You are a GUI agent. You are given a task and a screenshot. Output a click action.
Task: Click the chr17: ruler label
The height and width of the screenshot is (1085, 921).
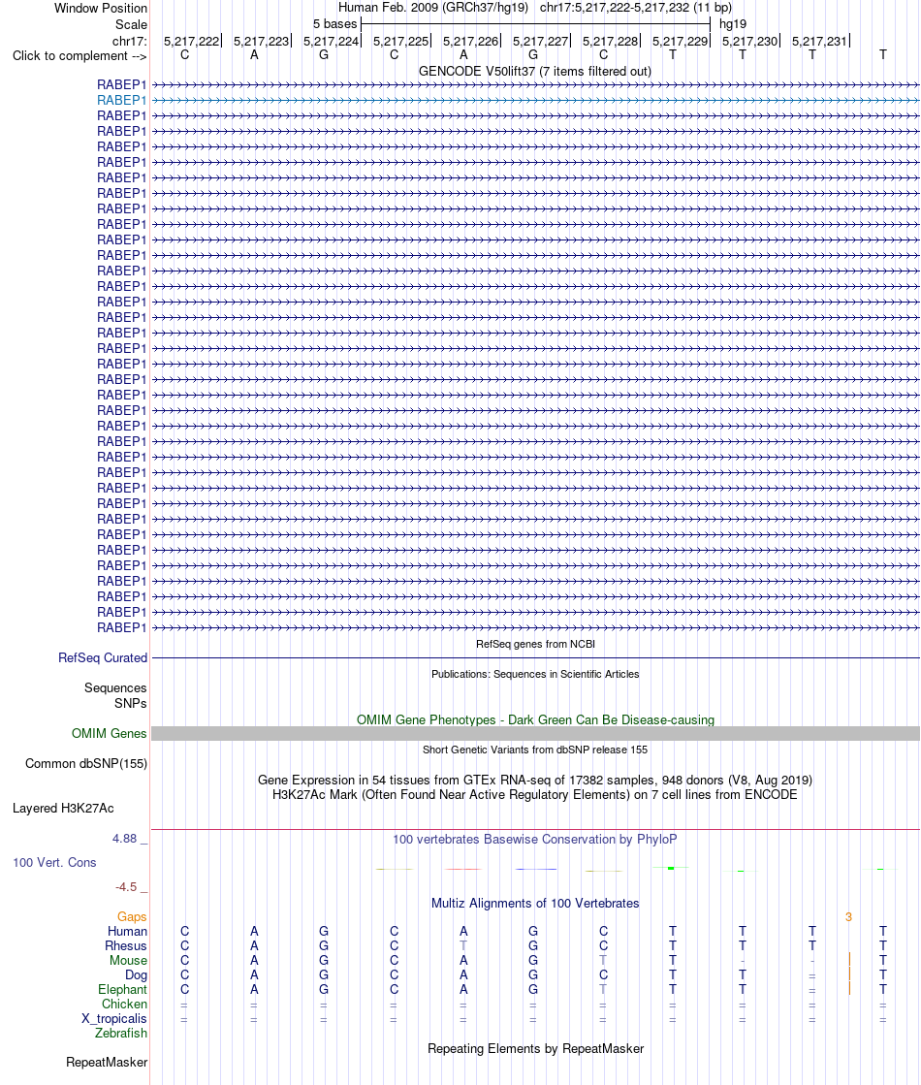[130, 42]
